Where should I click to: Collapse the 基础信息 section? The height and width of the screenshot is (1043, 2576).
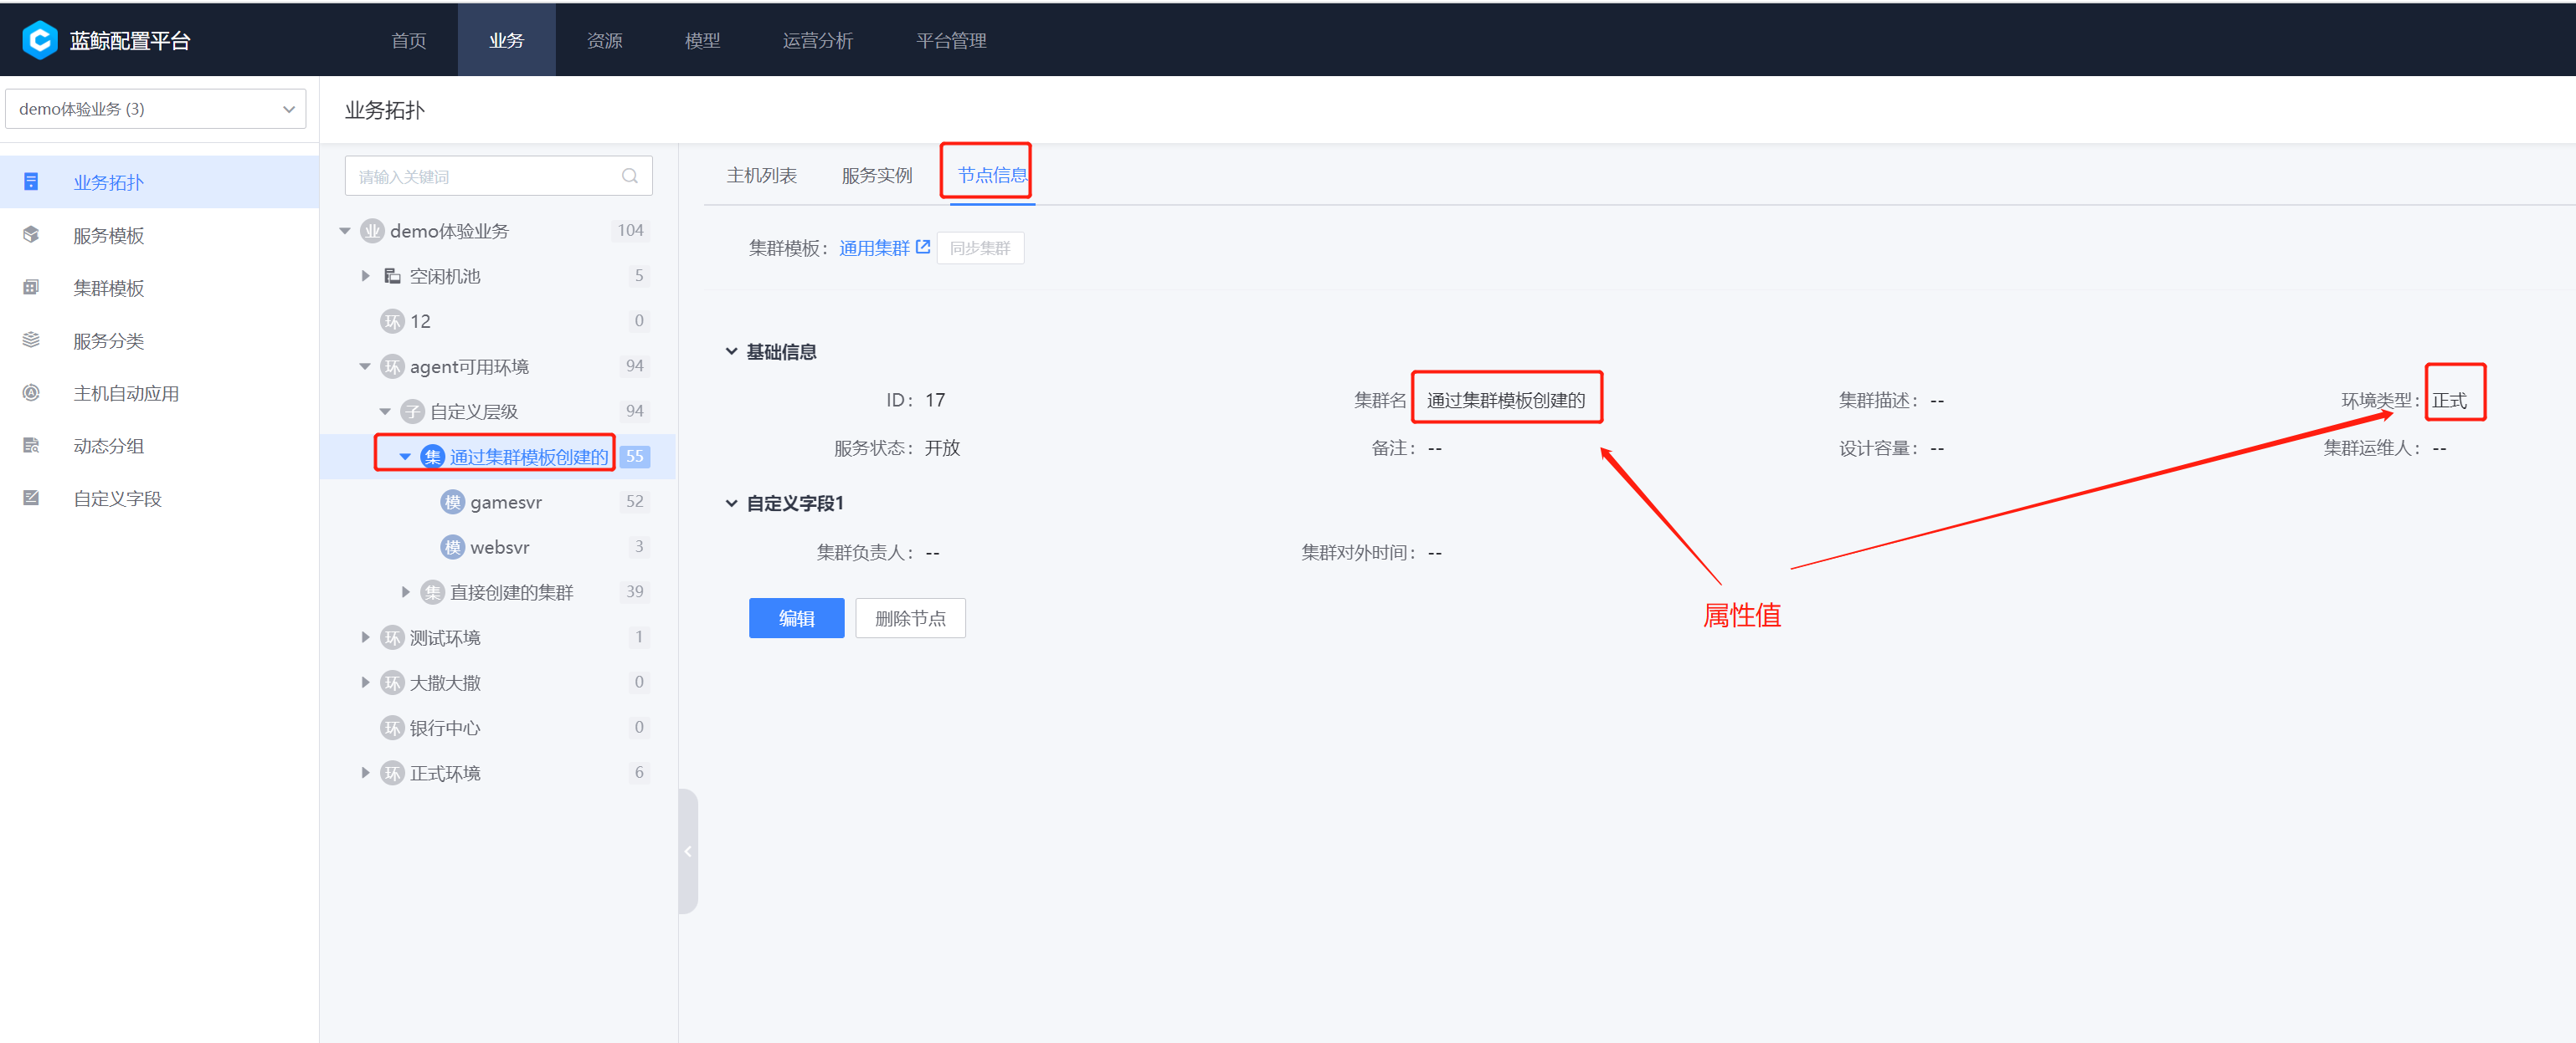[x=731, y=350]
